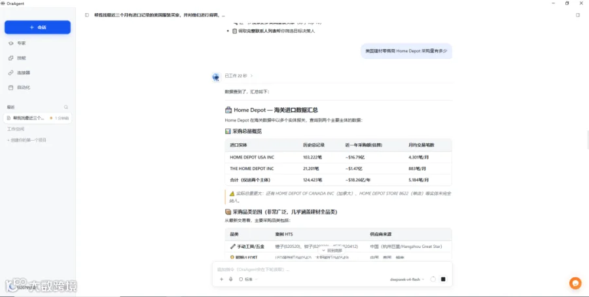Open the 标准 mode dropdown
This screenshot has height=297, width=589.
248,279
